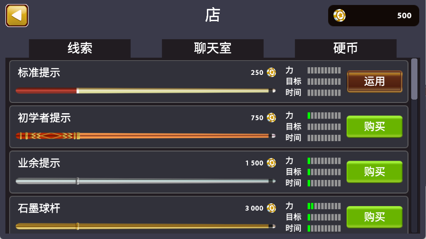Image resolution: width=426 pixels, height=239 pixels.
Task: Go back using the yellow arrow button
Action: [17, 15]
